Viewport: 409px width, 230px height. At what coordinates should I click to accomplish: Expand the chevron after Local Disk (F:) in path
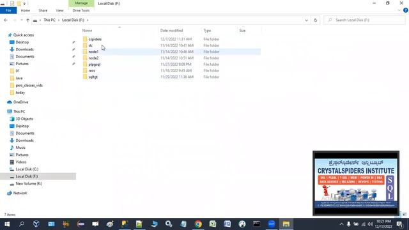(88, 20)
